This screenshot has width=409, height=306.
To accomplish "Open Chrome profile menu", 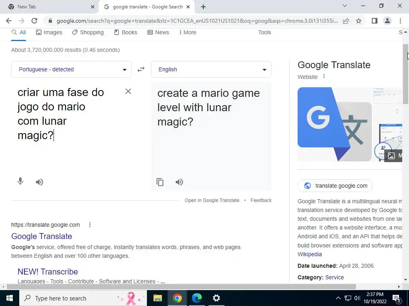I will tap(387, 21).
